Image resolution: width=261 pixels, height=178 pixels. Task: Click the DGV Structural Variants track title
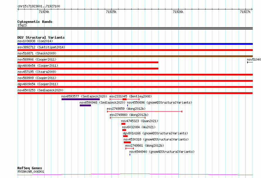41,37
